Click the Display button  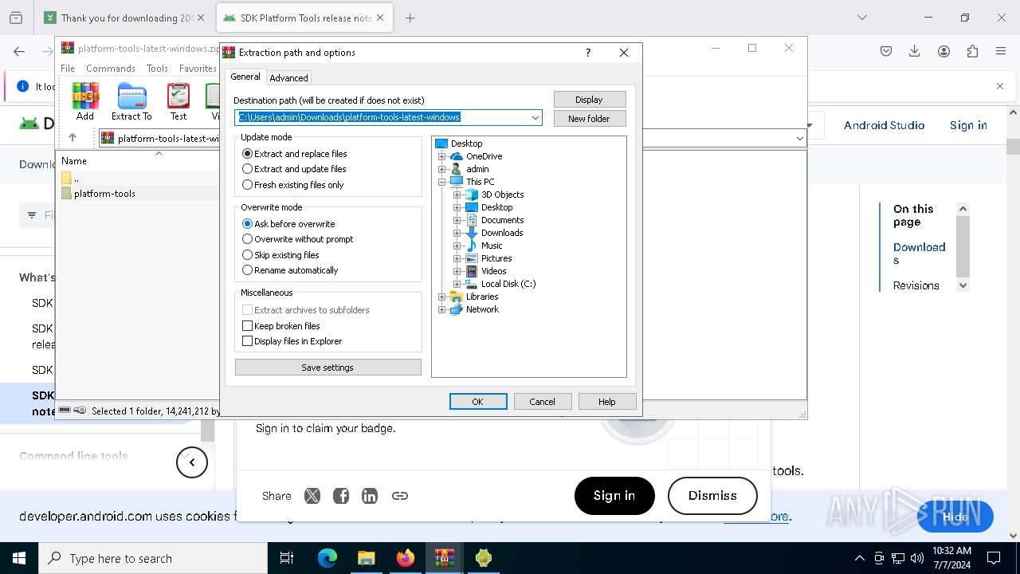tap(590, 100)
